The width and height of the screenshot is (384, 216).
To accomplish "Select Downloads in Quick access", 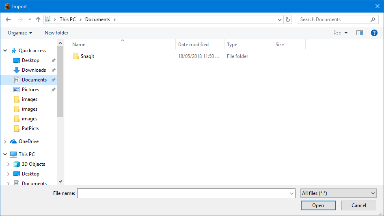I will 34,70.
